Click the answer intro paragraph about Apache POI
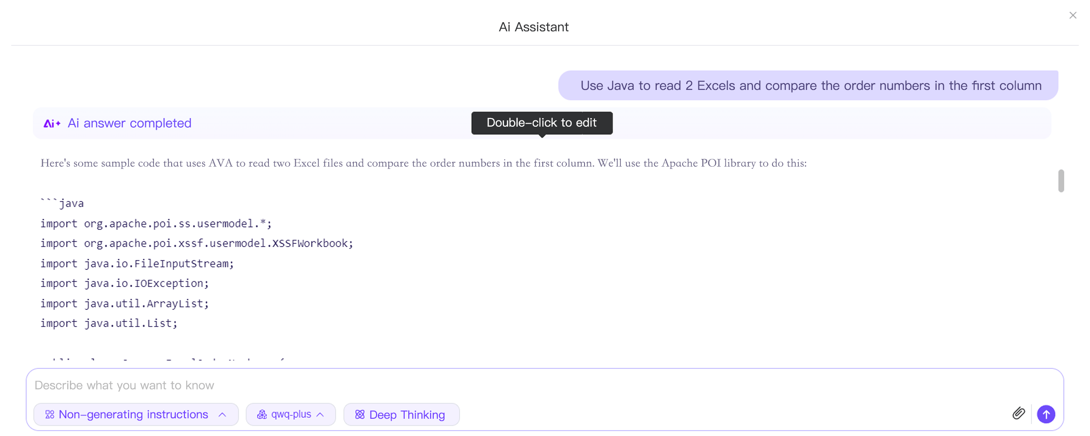 pyautogui.click(x=423, y=163)
